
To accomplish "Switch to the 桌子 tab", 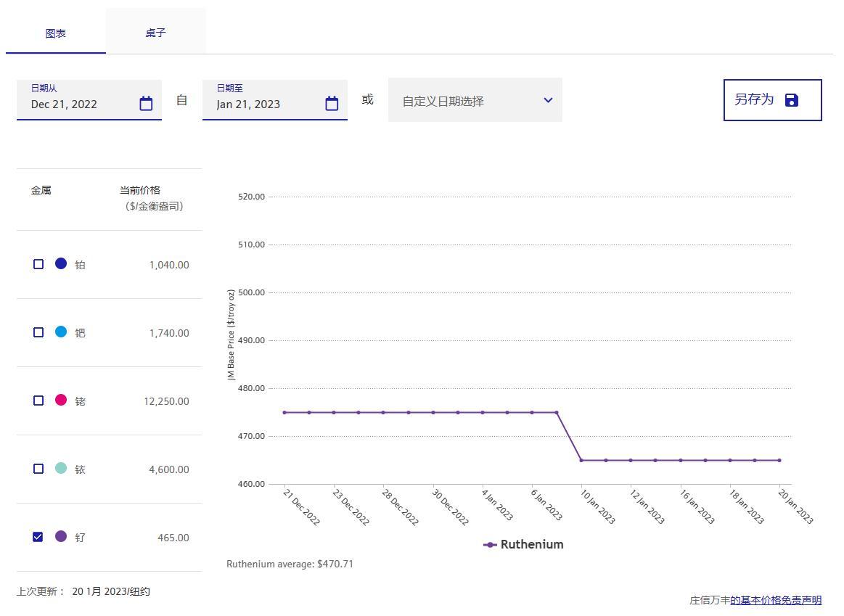I will point(155,33).
